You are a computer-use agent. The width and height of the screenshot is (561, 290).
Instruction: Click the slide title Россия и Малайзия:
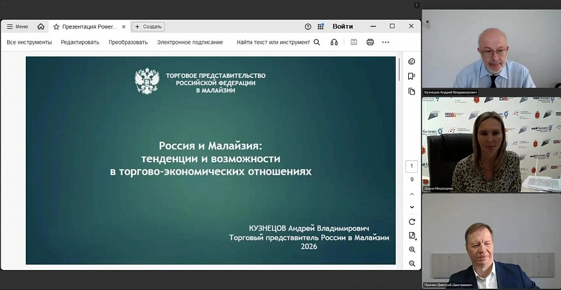point(211,146)
